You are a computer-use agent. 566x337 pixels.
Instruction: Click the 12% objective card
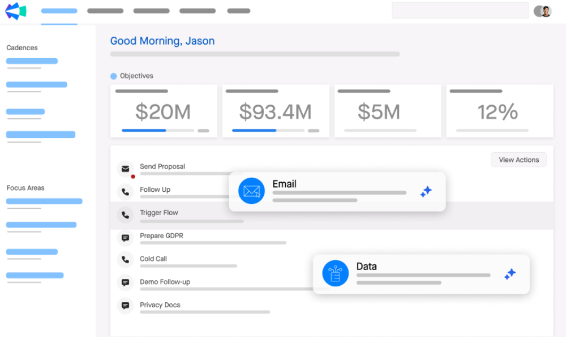coord(500,111)
